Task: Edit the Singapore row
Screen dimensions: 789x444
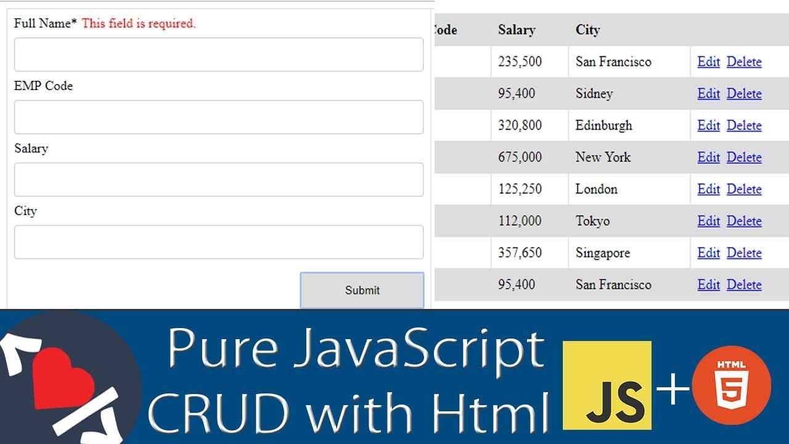Action: pyautogui.click(x=708, y=253)
